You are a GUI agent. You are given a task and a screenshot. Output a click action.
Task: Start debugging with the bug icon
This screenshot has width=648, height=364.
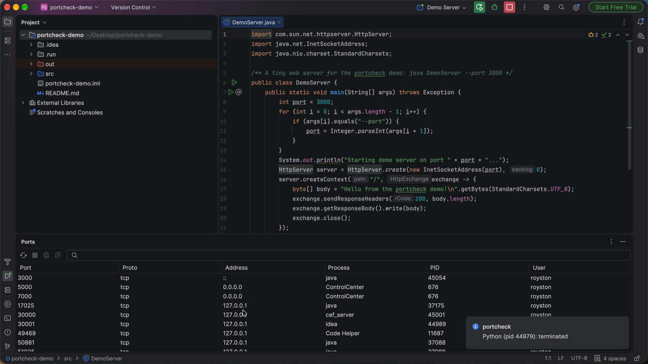[x=495, y=7]
